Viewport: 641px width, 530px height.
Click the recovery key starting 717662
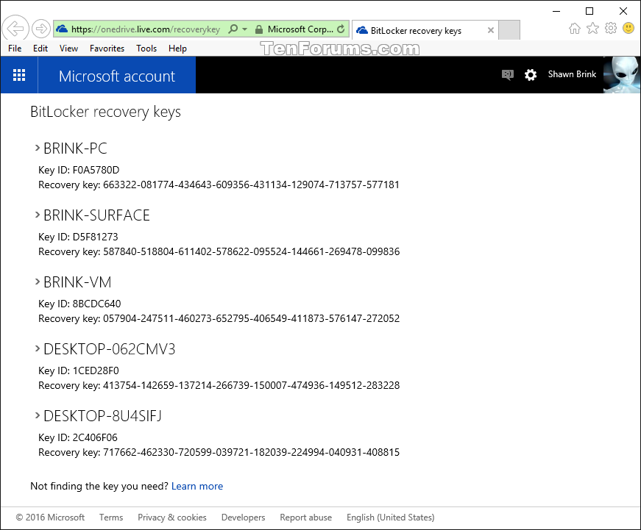(x=251, y=452)
